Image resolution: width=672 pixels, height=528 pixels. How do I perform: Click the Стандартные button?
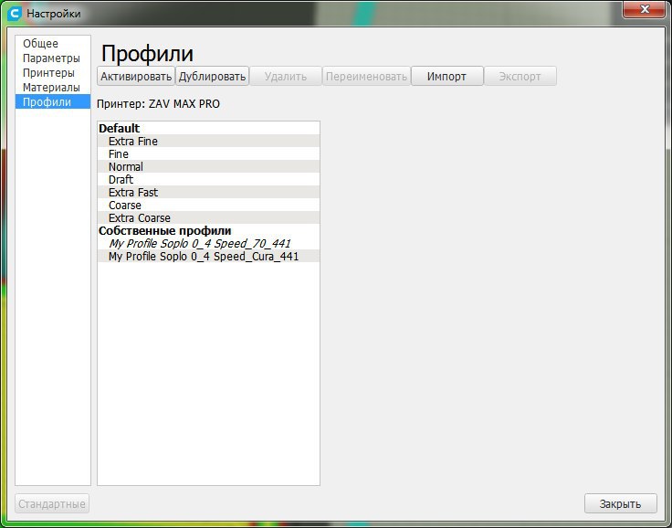click(x=52, y=503)
